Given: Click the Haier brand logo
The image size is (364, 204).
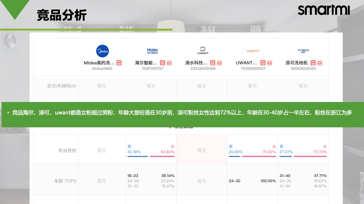Looking at the screenshot, I should coord(152,51).
